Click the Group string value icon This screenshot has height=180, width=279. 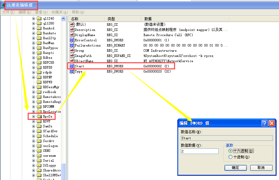coord(72,50)
